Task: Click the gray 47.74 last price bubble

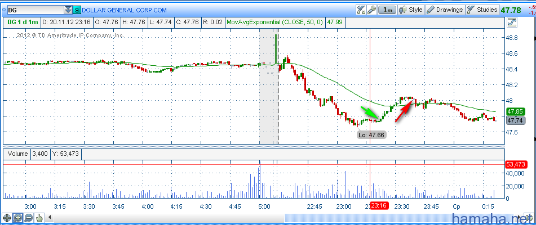Action: 516,120
